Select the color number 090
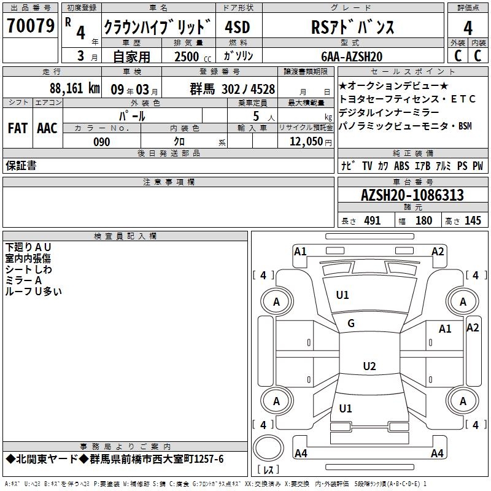This screenshot has width=491, height=491. (101, 142)
